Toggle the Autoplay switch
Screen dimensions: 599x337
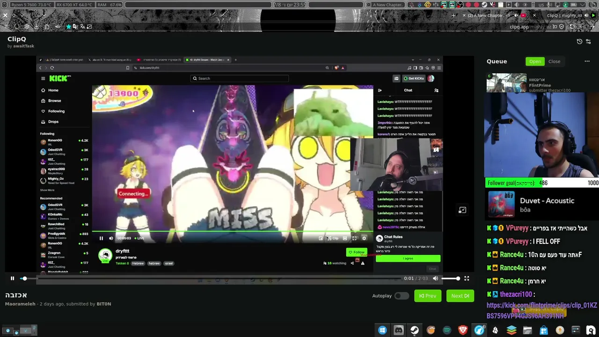click(x=402, y=296)
